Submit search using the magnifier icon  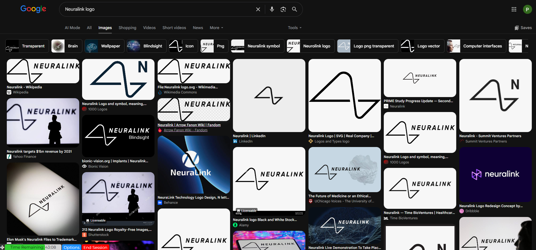(295, 9)
